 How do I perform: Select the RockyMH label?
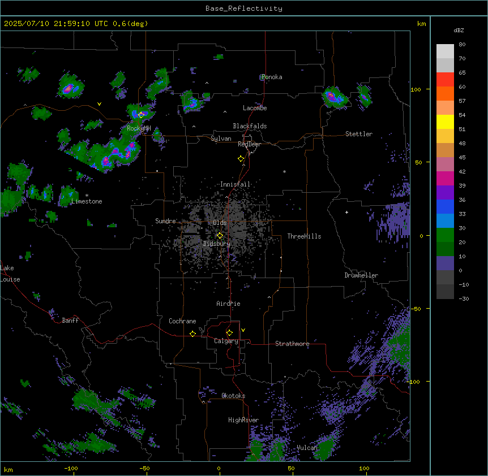pyautogui.click(x=139, y=128)
